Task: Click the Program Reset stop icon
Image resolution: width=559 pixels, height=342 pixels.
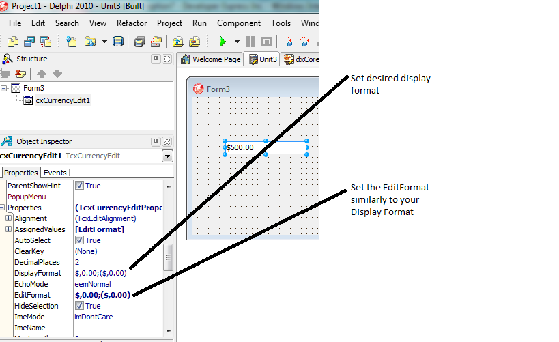Action: click(267, 42)
